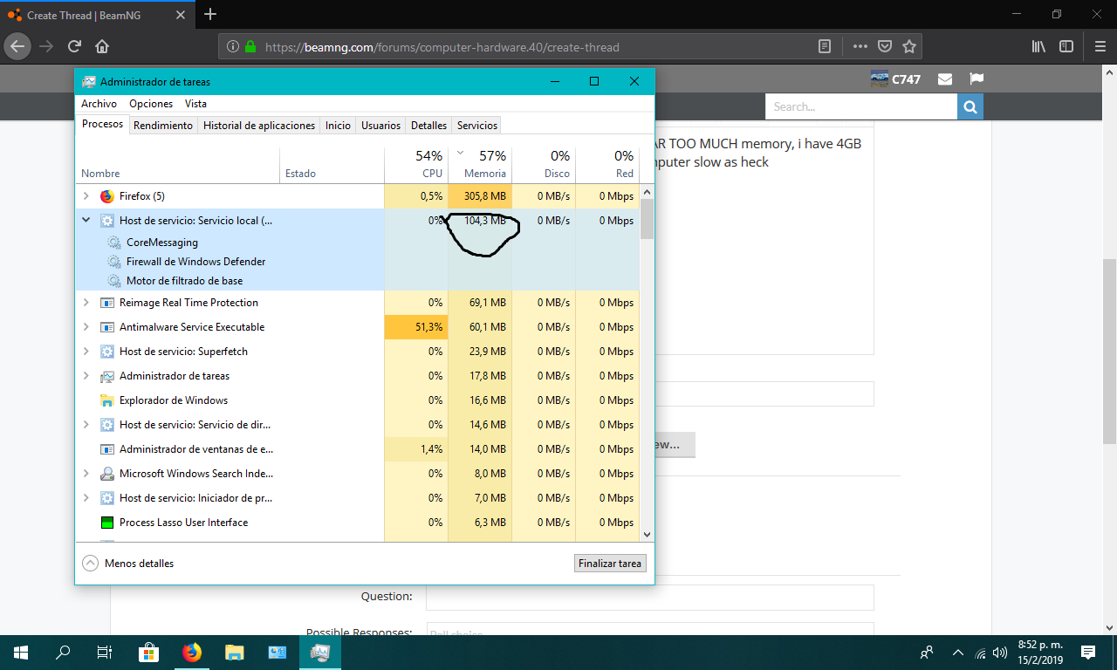Sort processes by the Nombre column
The width and height of the screenshot is (1117, 670).
178,164
